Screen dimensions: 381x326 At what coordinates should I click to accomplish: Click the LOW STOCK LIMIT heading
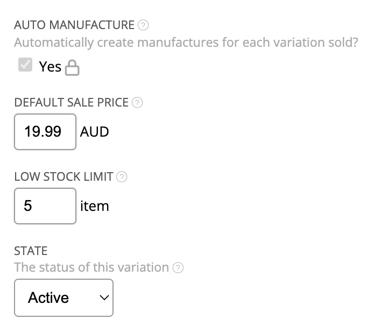tap(64, 177)
